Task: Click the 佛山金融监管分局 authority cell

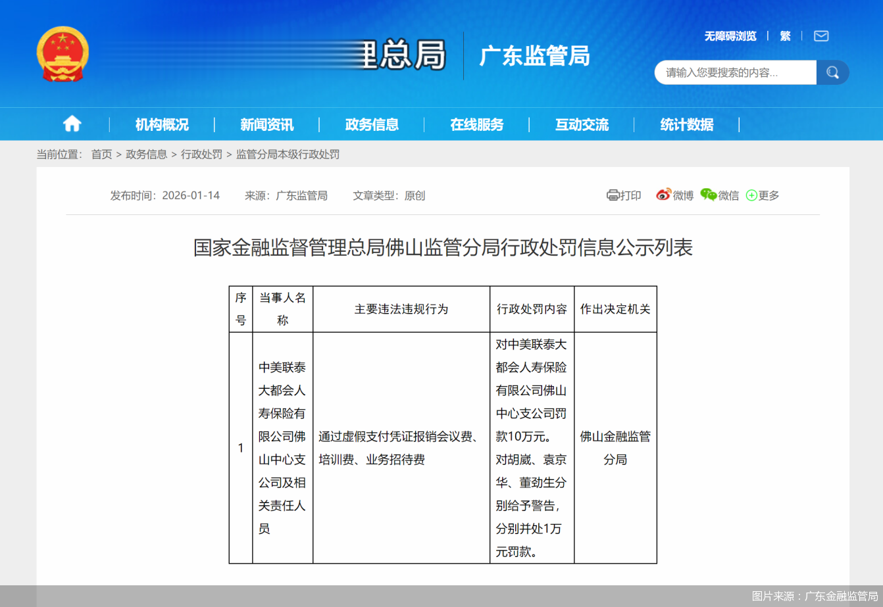Action: tap(615, 448)
